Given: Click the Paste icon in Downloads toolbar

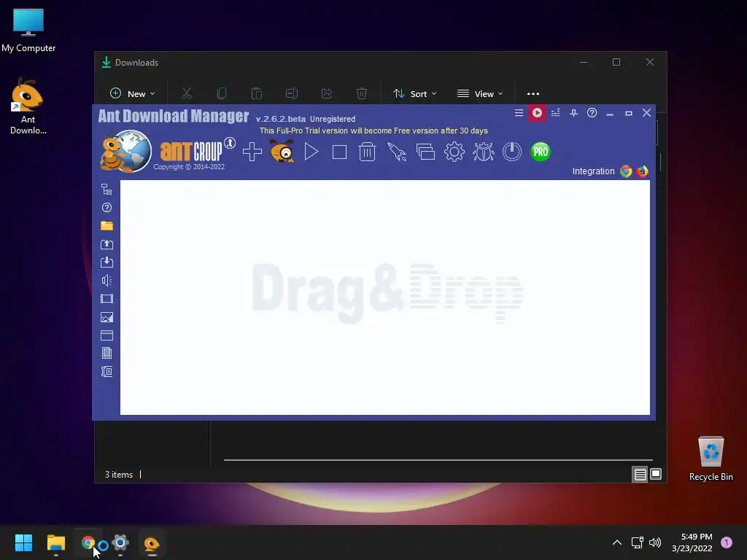Looking at the screenshot, I should (x=256, y=94).
